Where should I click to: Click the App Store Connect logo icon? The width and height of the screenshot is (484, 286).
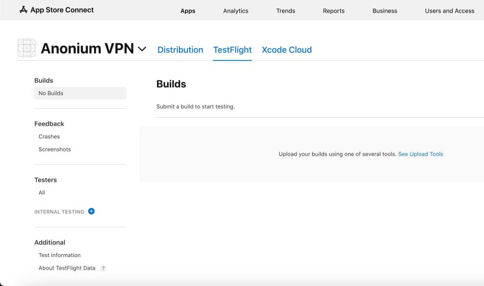24,10
